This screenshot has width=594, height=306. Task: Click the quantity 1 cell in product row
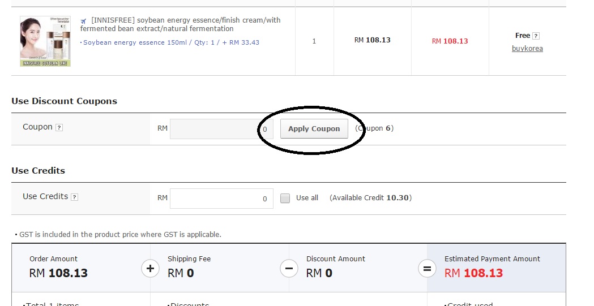click(x=314, y=41)
